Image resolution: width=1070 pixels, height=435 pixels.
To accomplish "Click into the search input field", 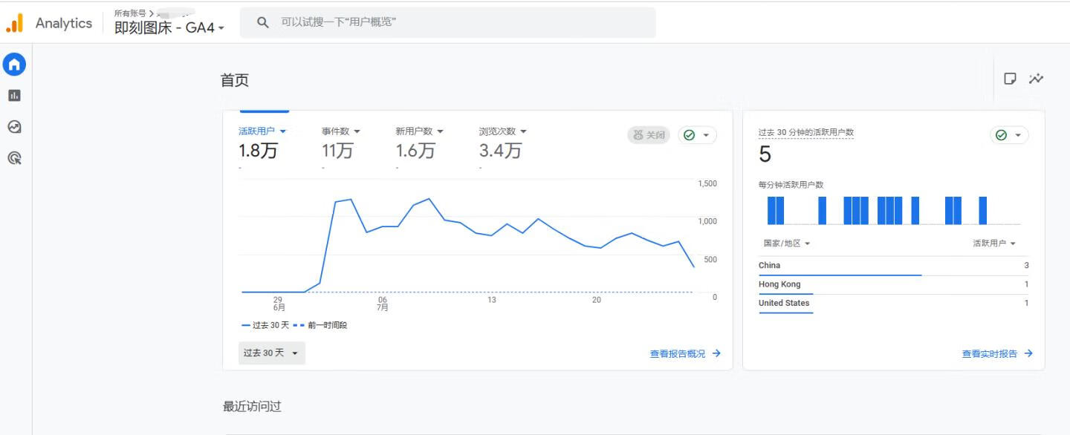I will pyautogui.click(x=461, y=22).
